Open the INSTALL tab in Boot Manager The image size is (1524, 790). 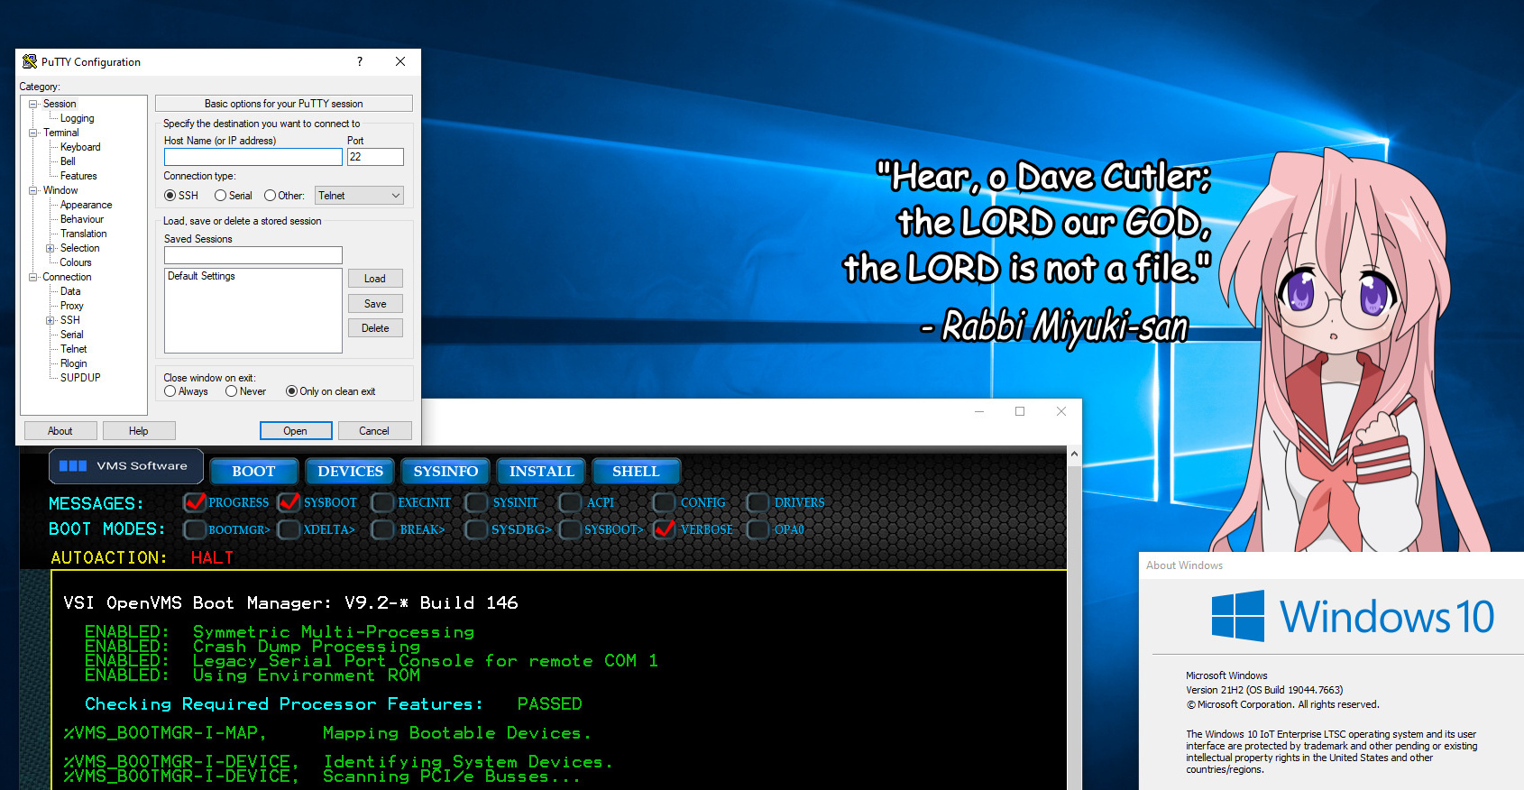coord(542,472)
